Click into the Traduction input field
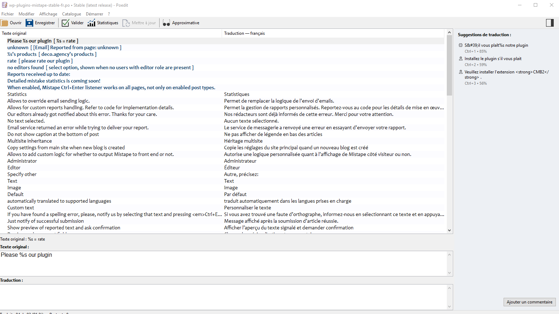Image resolution: width=559 pixels, height=314 pixels. [x=223, y=297]
